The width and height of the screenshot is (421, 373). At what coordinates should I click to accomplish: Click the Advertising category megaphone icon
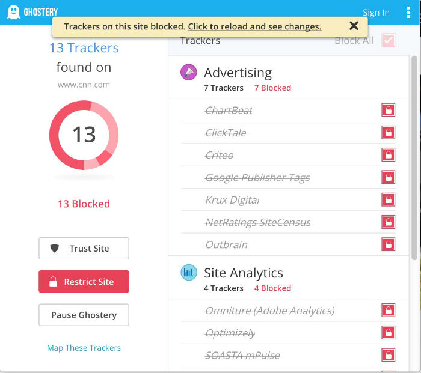189,73
